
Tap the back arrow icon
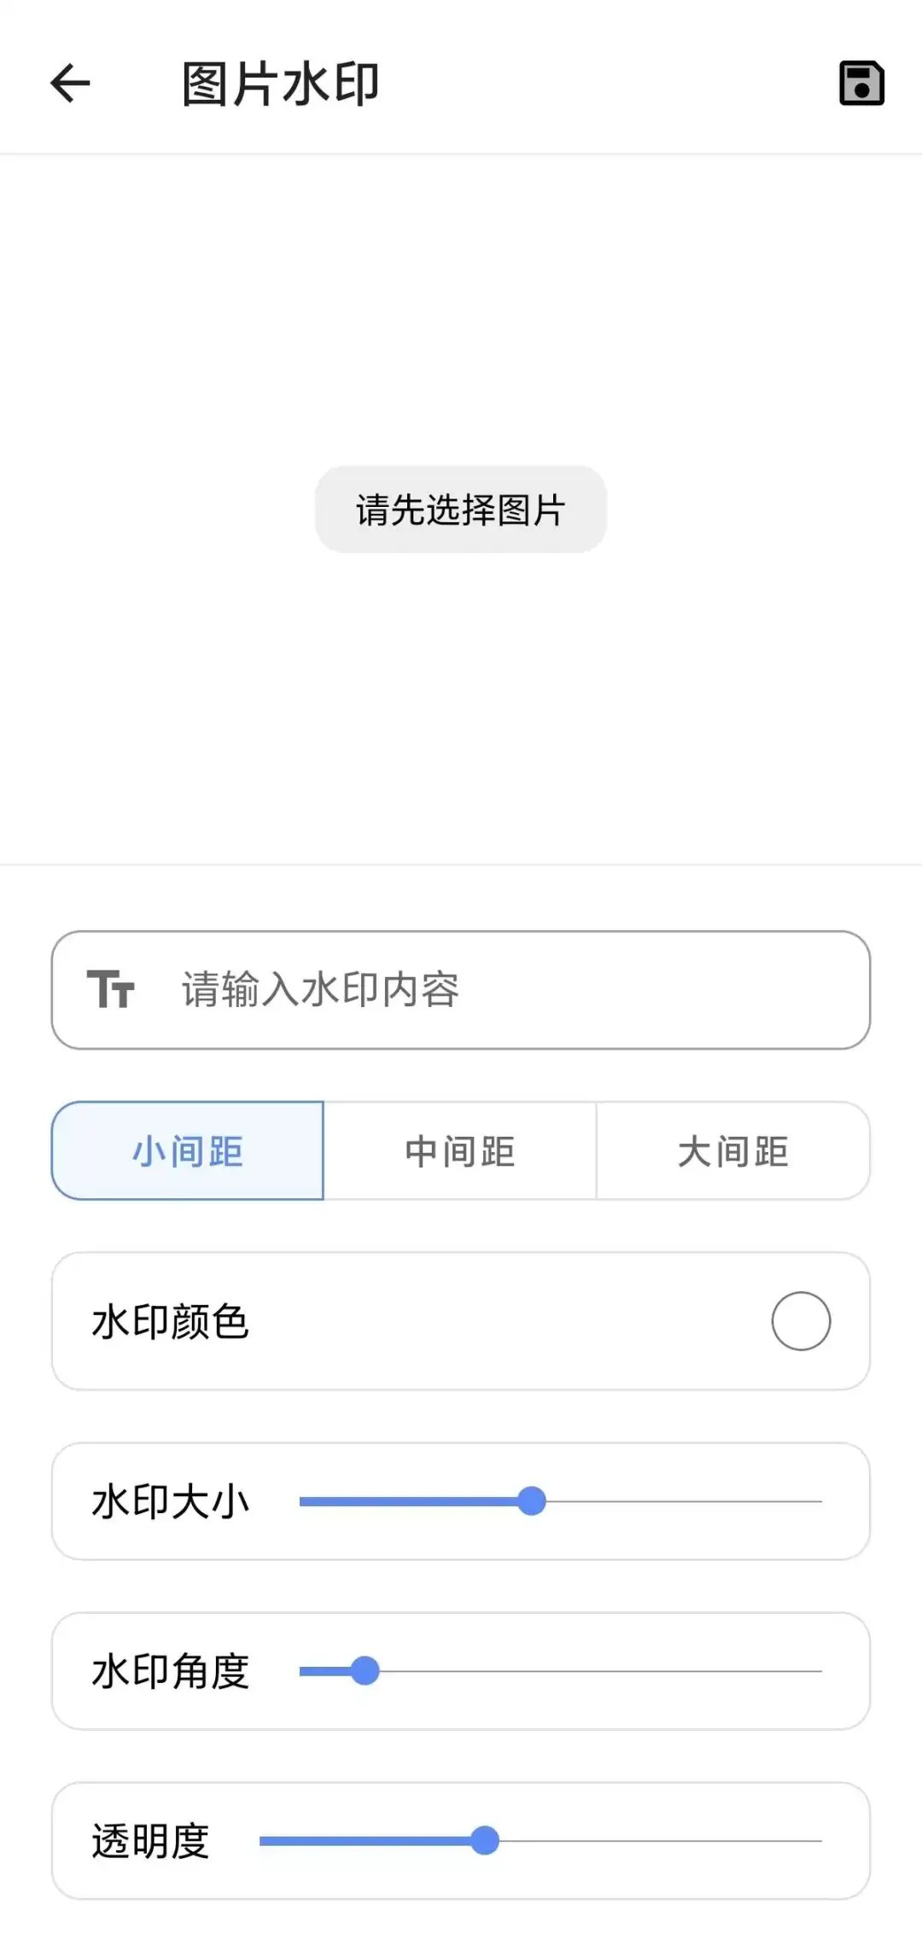coord(70,84)
